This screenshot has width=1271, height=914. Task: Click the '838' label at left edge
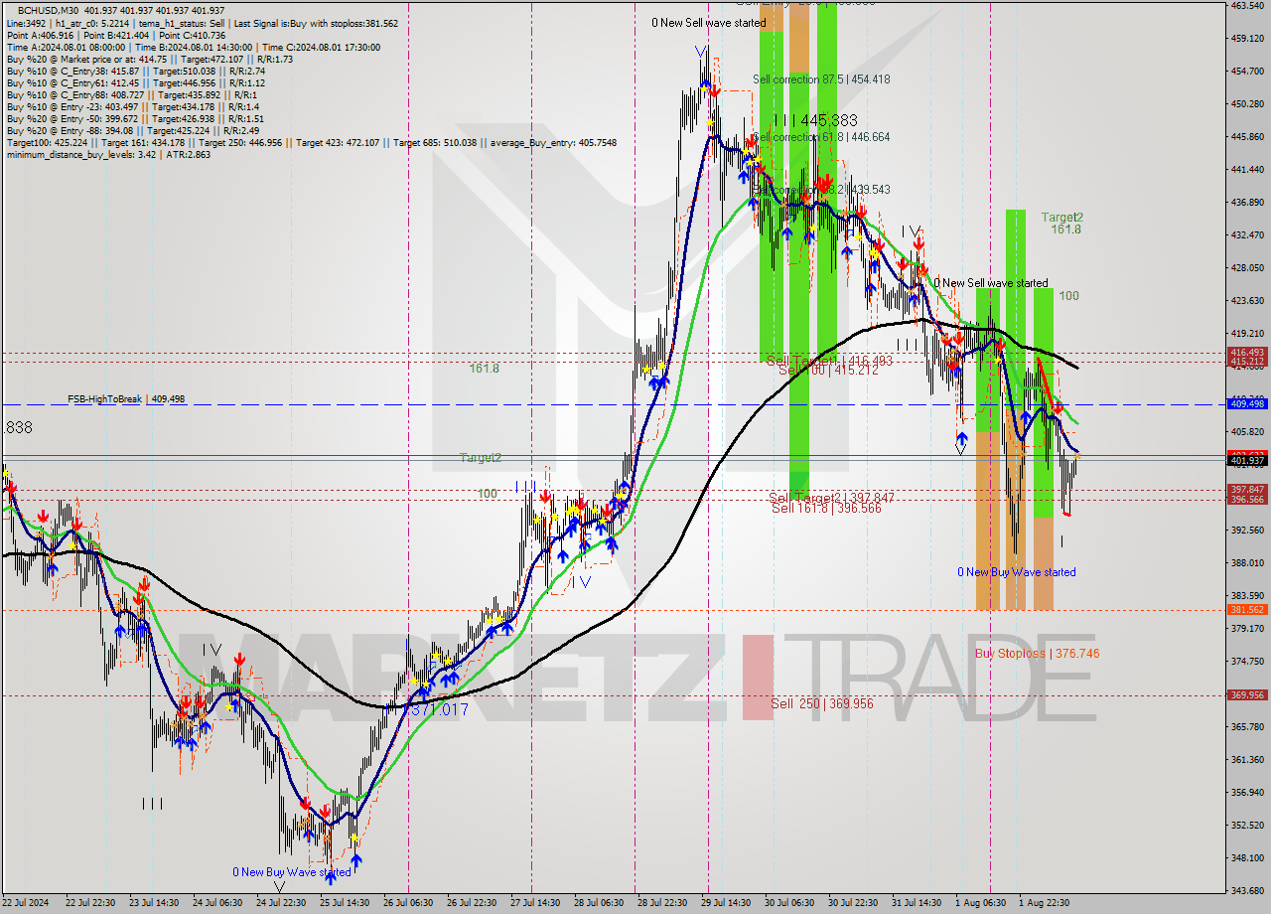(19, 427)
